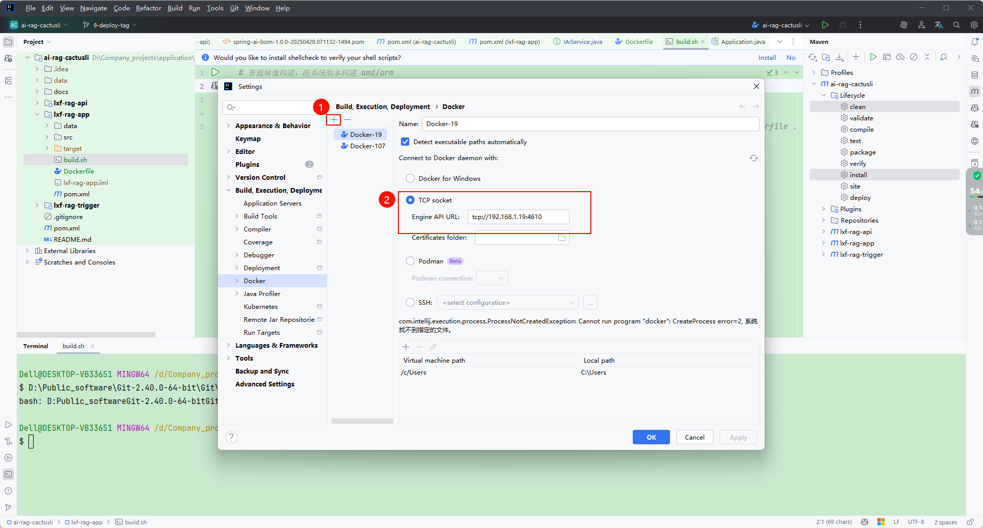Click horizontal scrollbar under Docker configurations list
983x528 pixels.
[362, 421]
